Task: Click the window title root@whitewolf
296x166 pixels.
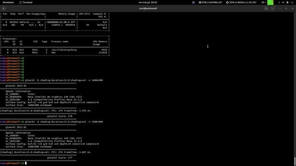Action: tap(148, 8)
